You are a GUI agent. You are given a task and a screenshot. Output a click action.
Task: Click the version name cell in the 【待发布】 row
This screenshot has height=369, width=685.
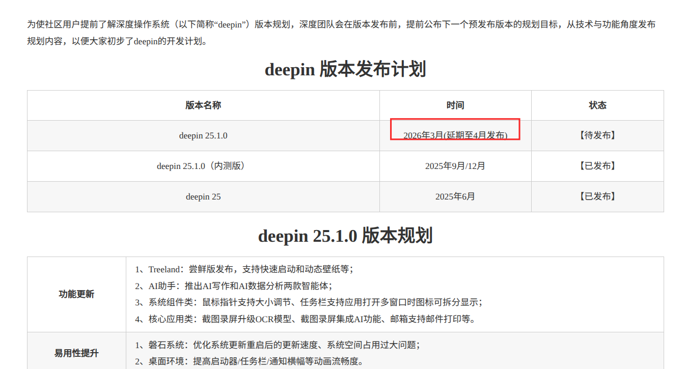tap(203, 135)
